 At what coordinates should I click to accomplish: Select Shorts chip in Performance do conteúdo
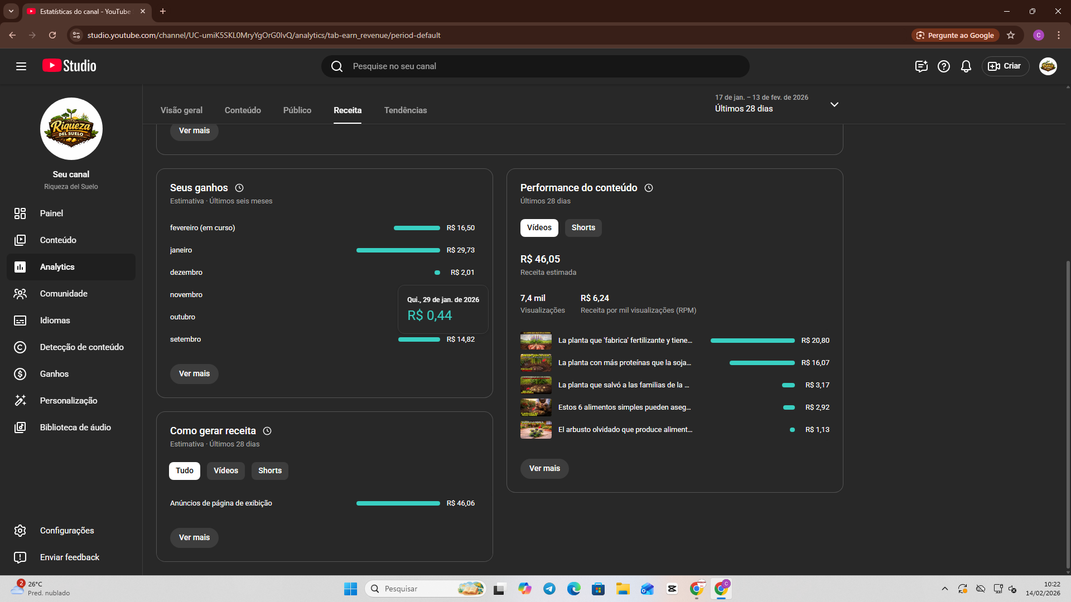(583, 227)
